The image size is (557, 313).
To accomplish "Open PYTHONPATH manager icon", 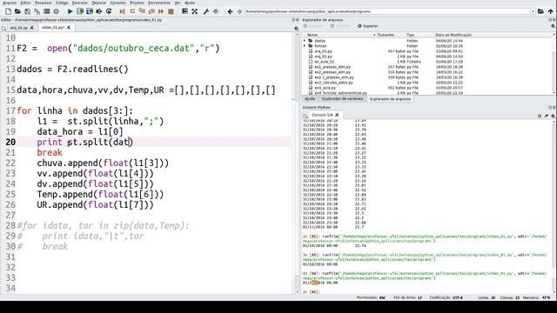I will (x=216, y=11).
